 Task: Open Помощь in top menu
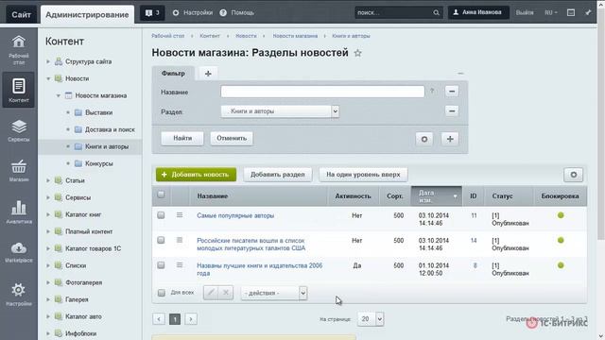click(x=237, y=12)
